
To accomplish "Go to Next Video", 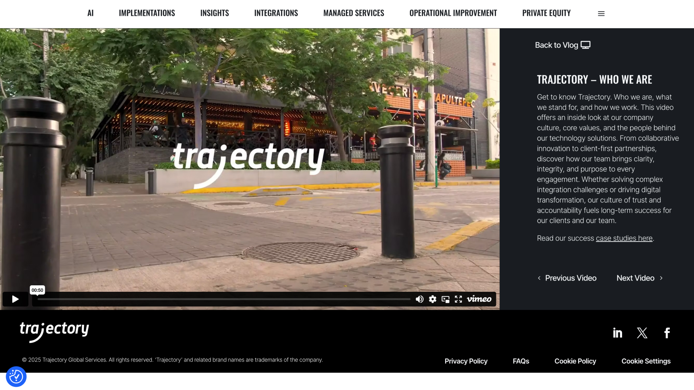I will click(x=639, y=278).
